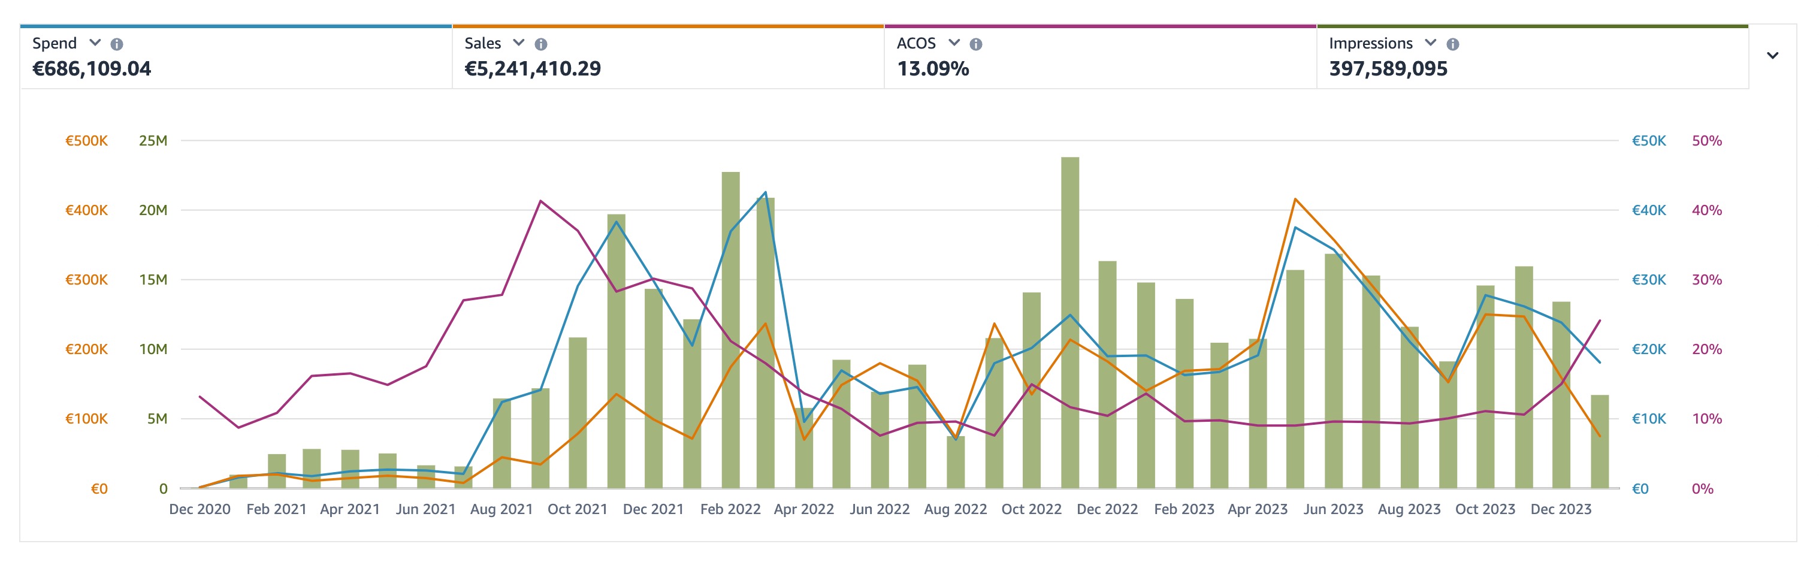Click the Oct 2021 x-axis label
1819x562 pixels.
click(578, 509)
